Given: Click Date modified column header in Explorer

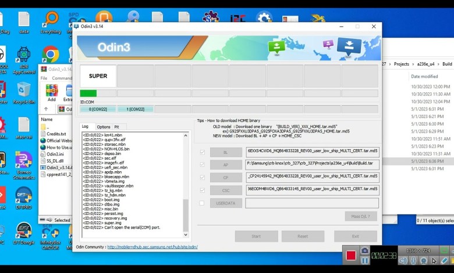Looking at the screenshot, I should click(424, 77).
